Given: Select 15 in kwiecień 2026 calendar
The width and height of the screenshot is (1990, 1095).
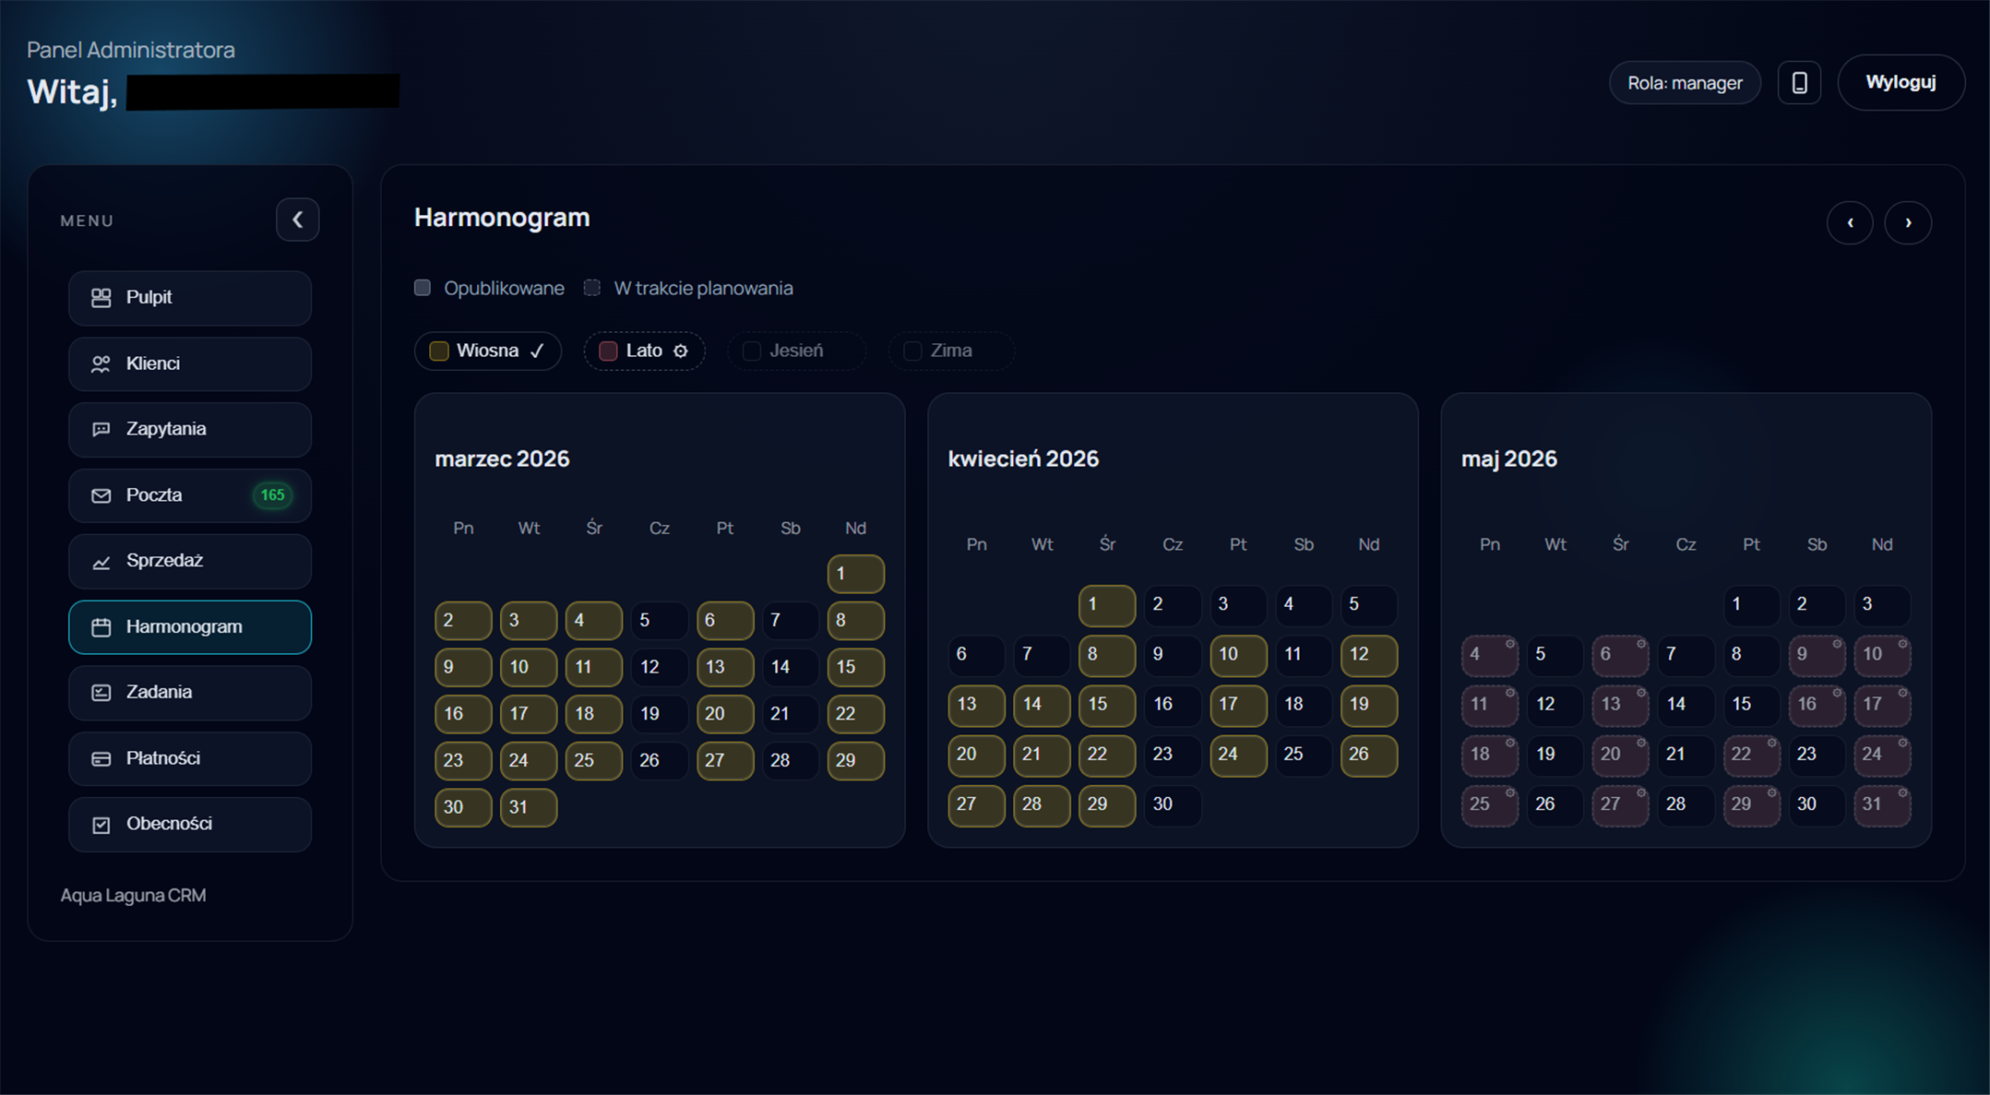Looking at the screenshot, I should [x=1105, y=705].
